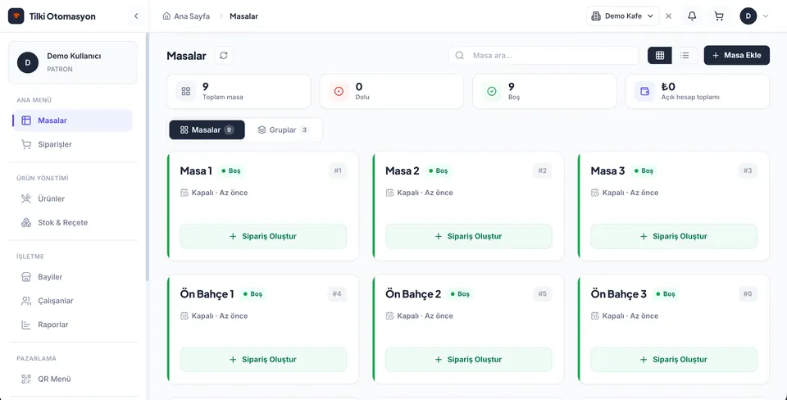Clear the Demo Kafe selection with X

[x=669, y=16]
